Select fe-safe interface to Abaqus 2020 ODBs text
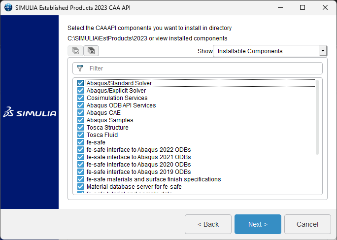The width and height of the screenshot is (337, 240). [x=138, y=164]
